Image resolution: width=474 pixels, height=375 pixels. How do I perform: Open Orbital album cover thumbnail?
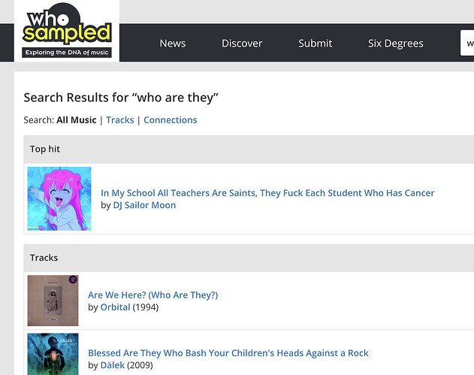tap(53, 301)
